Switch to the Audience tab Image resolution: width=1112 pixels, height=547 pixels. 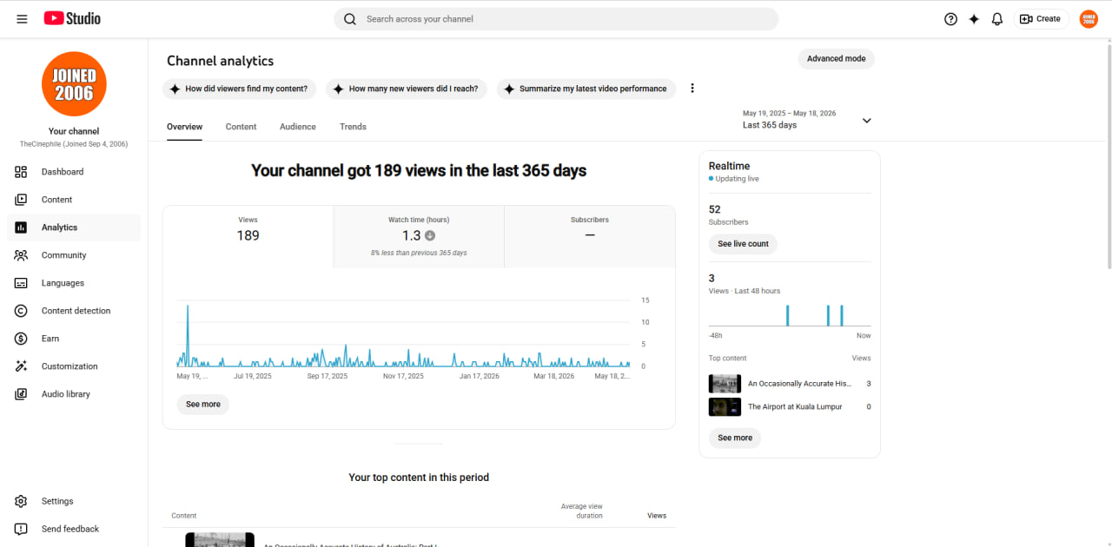pos(298,127)
